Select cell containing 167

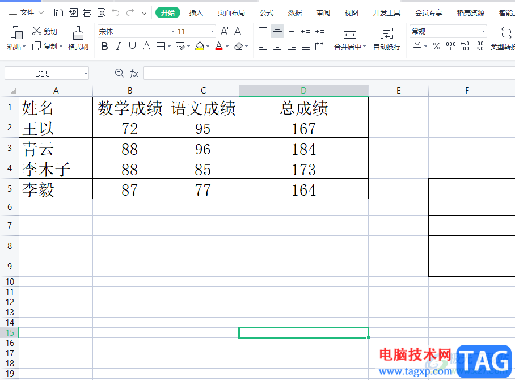tap(303, 128)
